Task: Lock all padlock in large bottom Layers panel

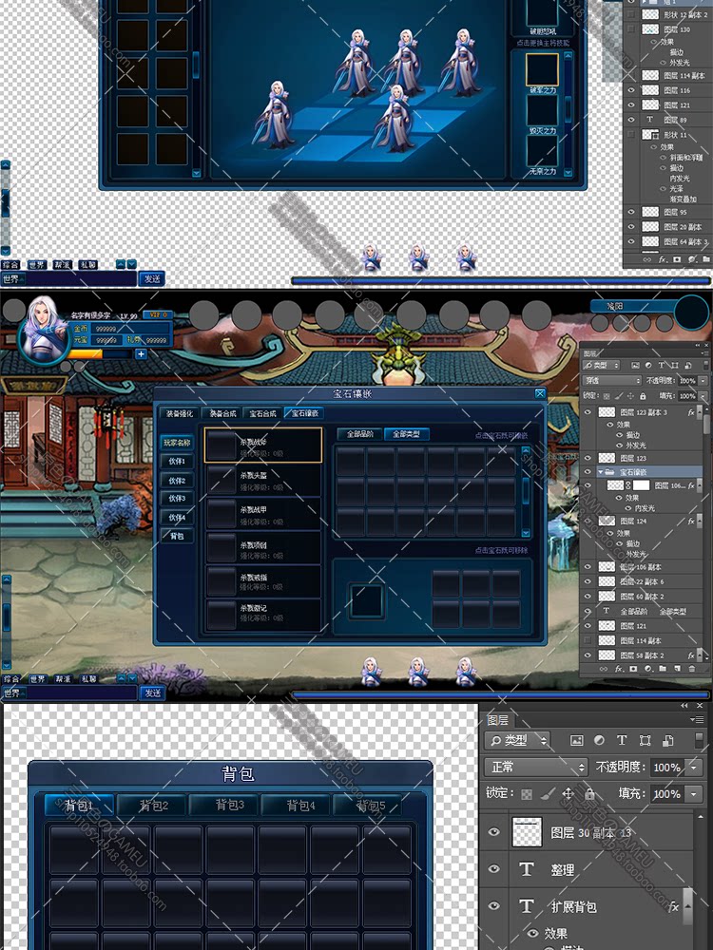Action: point(588,793)
